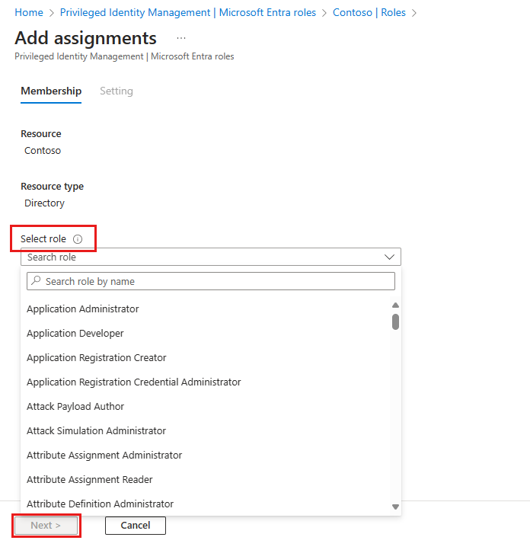The image size is (530, 550).
Task: Click the ellipsis beside Add assignments title
Action: coord(181,38)
